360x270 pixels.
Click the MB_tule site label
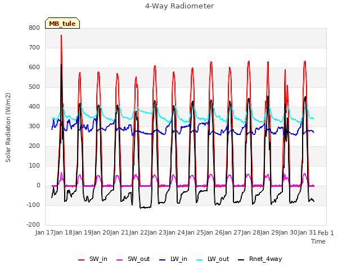(x=62, y=24)
